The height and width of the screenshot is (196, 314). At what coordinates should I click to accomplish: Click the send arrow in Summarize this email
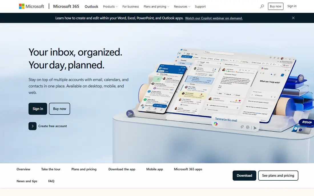[255, 128]
